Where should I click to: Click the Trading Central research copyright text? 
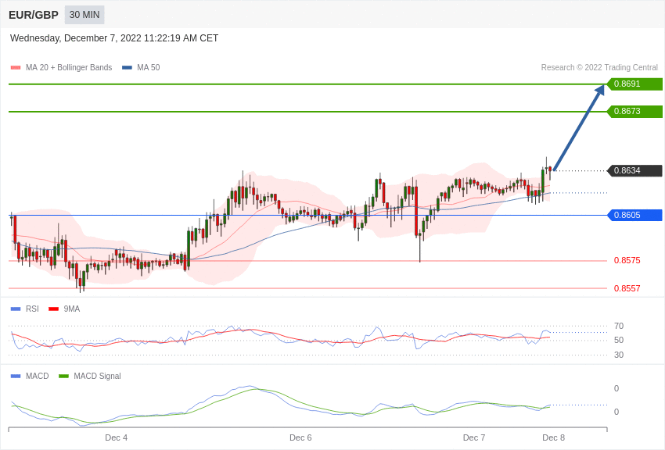pyautogui.click(x=599, y=68)
